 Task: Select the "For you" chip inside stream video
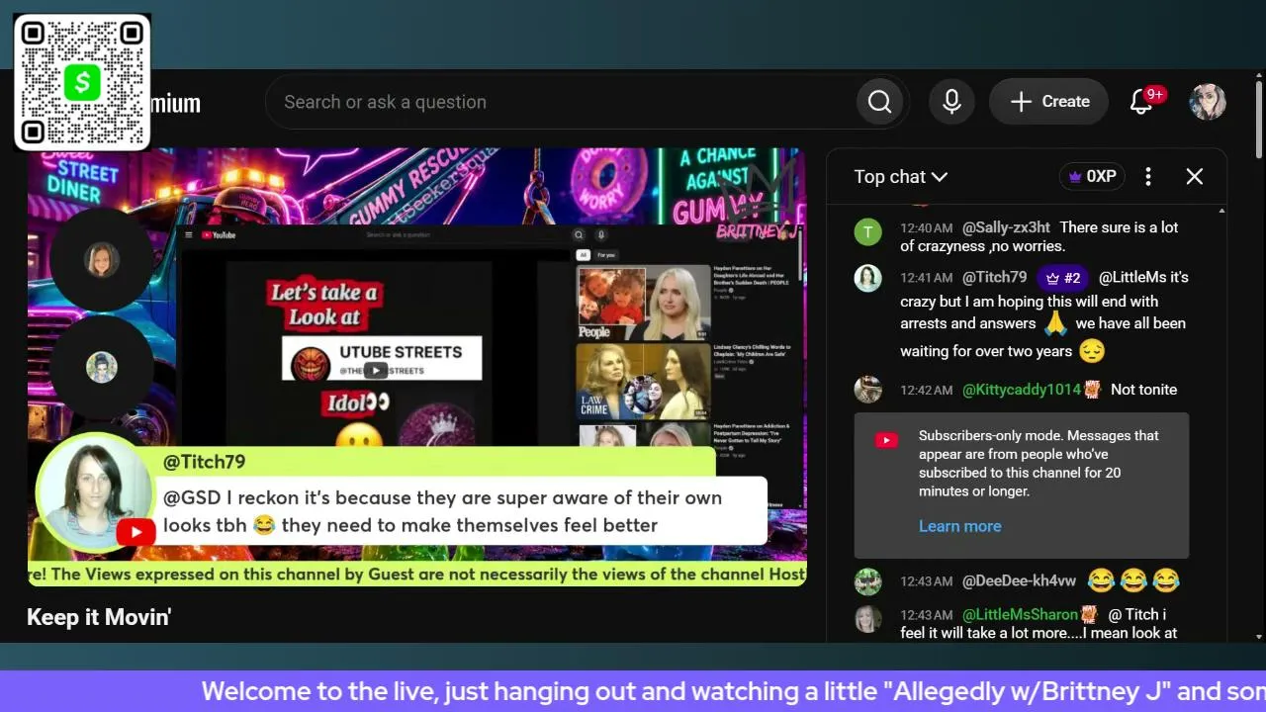606,255
